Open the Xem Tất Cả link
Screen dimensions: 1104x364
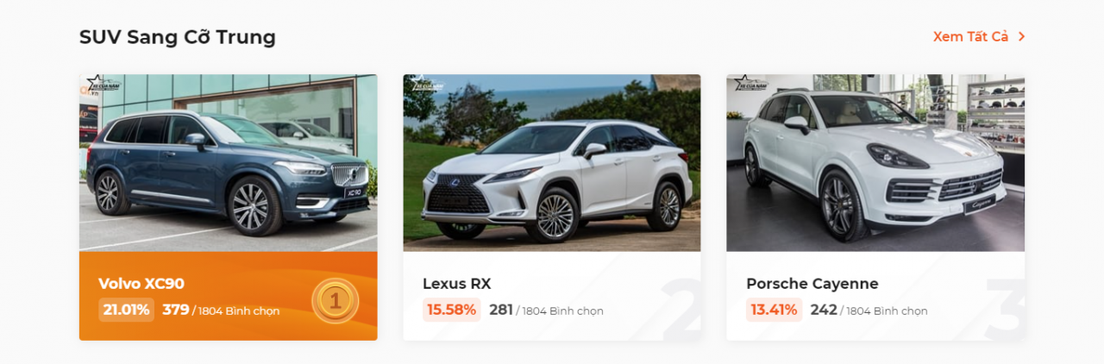[970, 37]
